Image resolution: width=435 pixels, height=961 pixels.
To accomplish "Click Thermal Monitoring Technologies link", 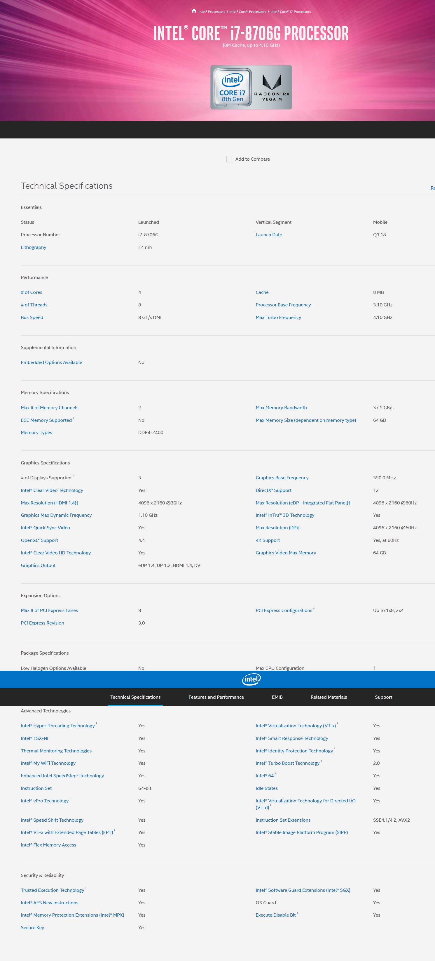I will [56, 751].
